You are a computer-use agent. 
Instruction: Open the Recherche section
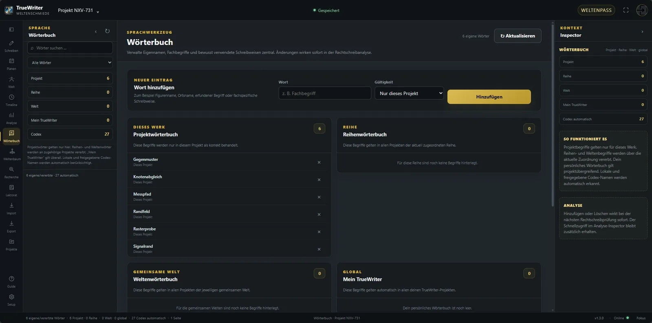click(11, 173)
